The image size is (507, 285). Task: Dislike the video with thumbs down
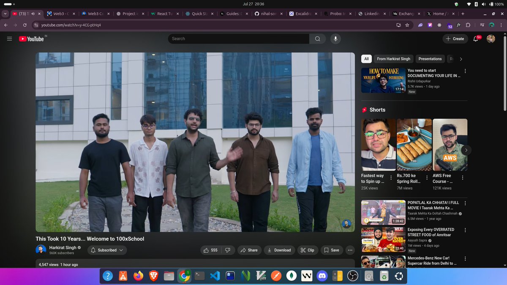228,250
